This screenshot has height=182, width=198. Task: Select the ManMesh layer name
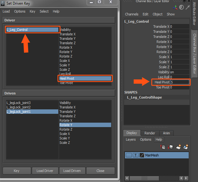(x=152, y=155)
